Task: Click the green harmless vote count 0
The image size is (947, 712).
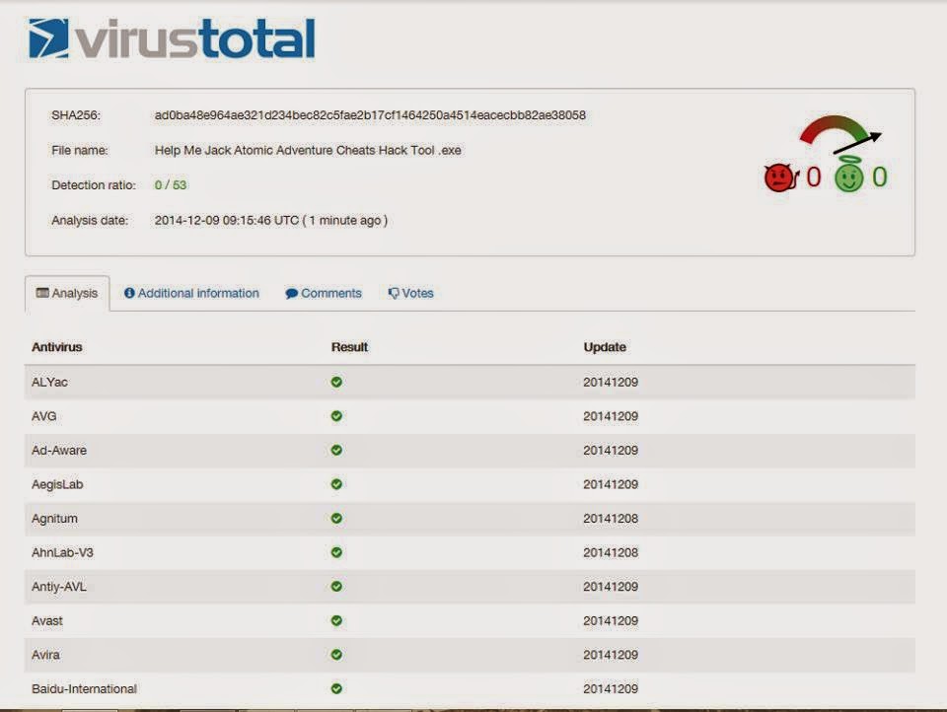Action: (x=879, y=178)
